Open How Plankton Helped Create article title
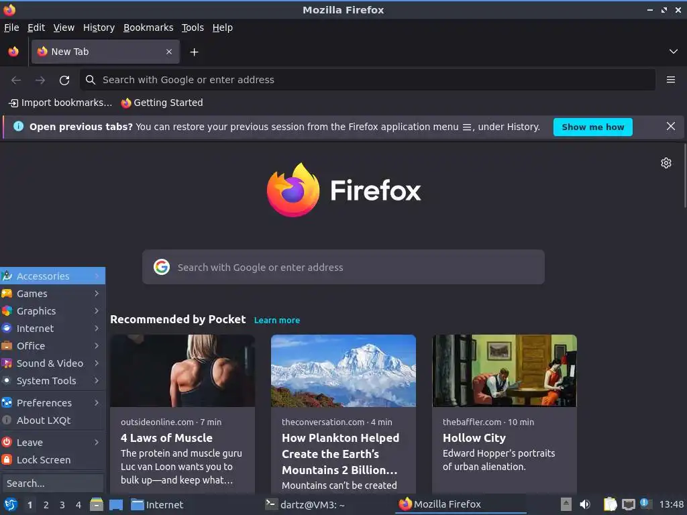This screenshot has height=515, width=687. [340, 454]
